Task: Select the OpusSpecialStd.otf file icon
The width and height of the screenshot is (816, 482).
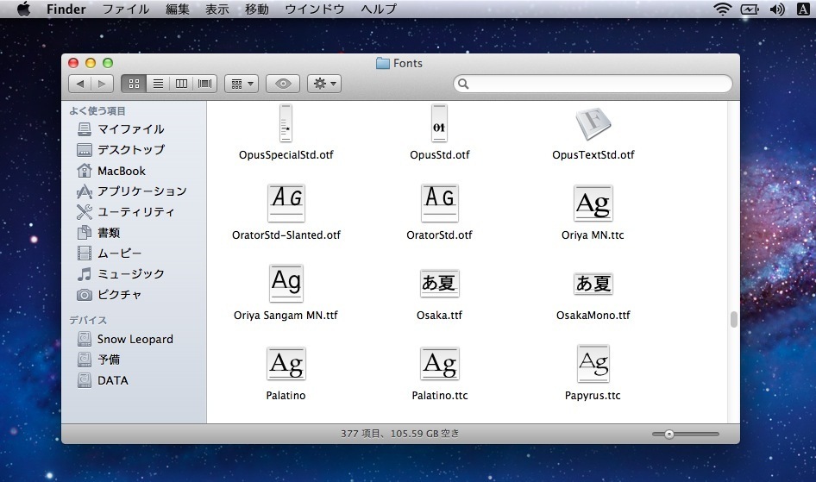Action: [286, 125]
